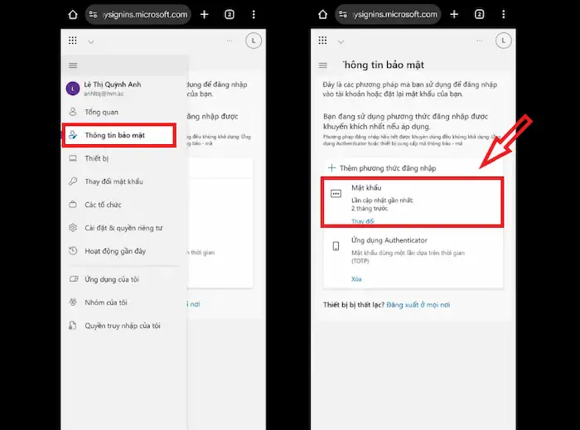580x430 pixels.
Task: Open tab switcher showing 2 in left browser
Action: tap(230, 14)
